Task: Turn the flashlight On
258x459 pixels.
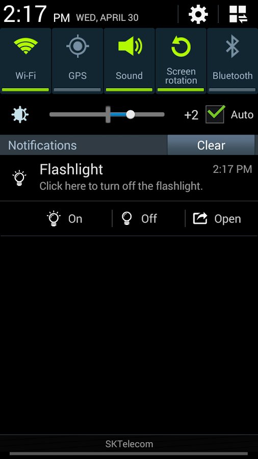Action: coord(65,219)
